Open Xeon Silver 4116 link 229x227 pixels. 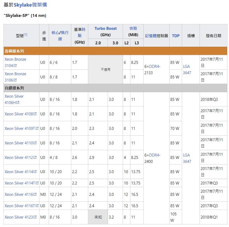(19, 194)
